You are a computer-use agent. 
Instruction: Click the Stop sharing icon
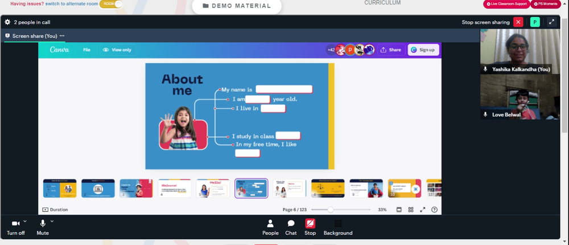(x=310, y=223)
